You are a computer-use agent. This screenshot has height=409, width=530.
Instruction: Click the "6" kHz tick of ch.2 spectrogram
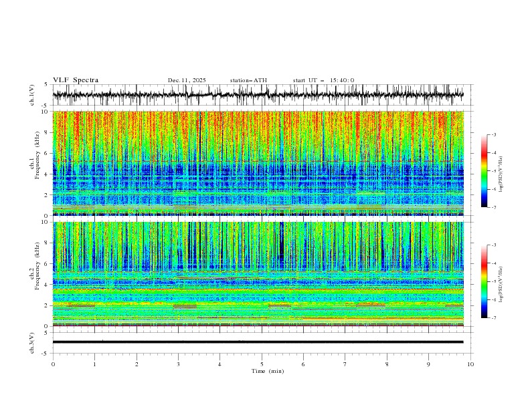(46, 264)
